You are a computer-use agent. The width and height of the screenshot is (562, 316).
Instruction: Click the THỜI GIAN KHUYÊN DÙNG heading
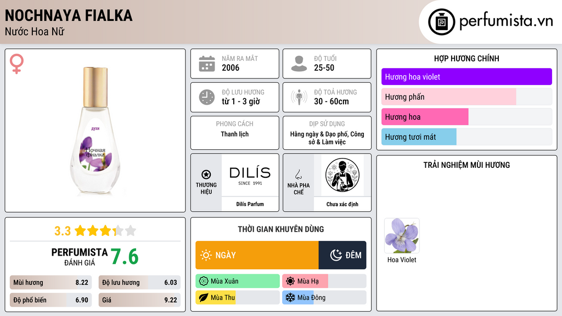click(x=281, y=229)
